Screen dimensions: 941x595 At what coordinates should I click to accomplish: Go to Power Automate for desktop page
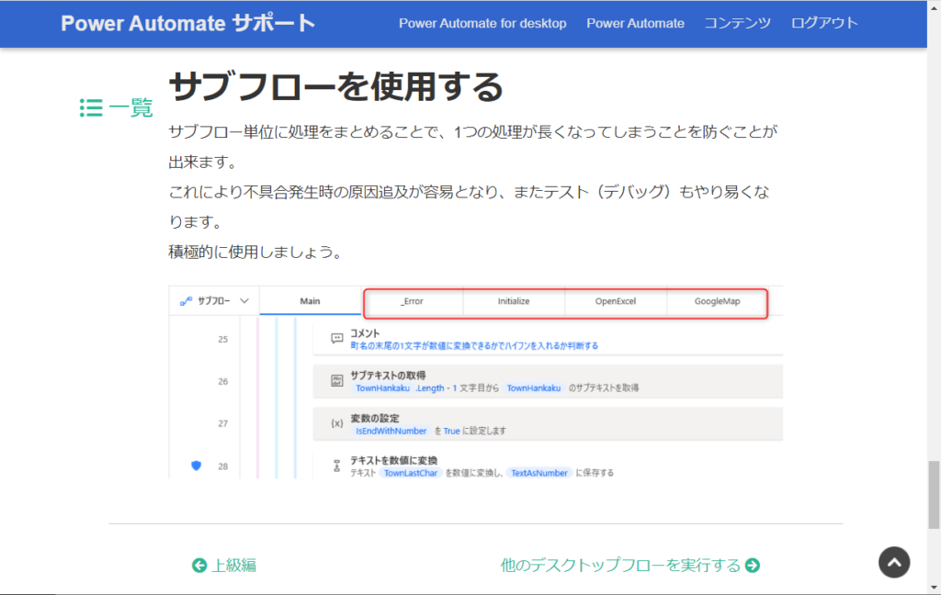(482, 23)
